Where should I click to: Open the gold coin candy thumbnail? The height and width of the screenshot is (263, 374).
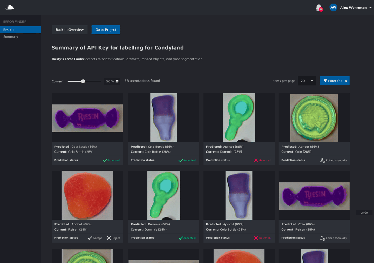314,117
